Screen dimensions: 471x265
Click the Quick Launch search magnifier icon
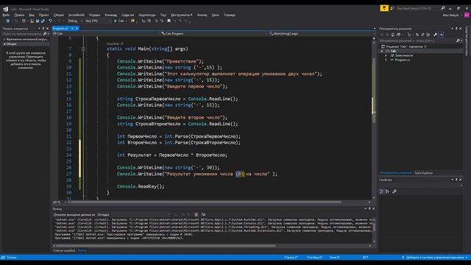point(443,8)
